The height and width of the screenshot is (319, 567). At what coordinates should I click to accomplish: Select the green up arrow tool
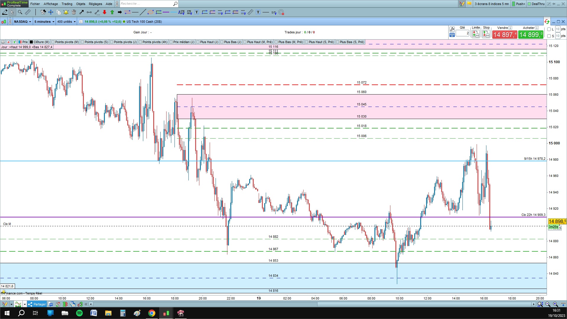pyautogui.click(x=112, y=12)
